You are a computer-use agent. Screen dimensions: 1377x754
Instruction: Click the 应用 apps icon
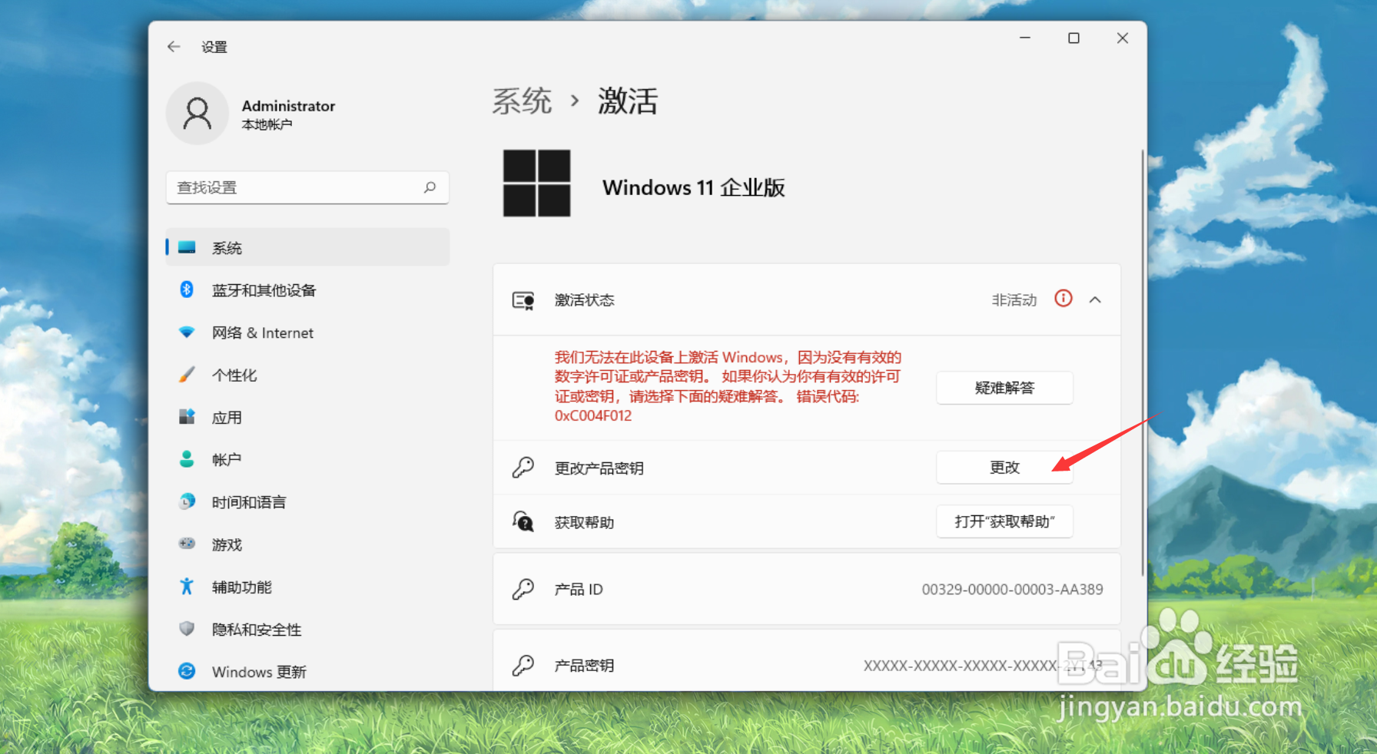(x=187, y=417)
